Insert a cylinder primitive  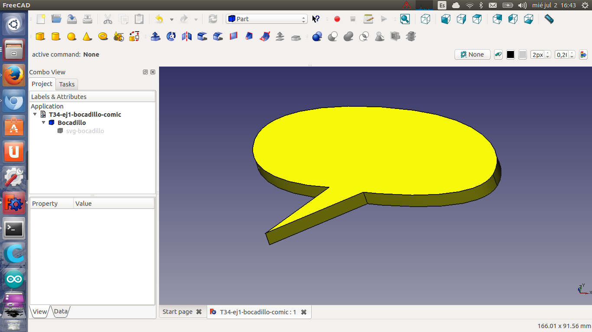click(56, 37)
